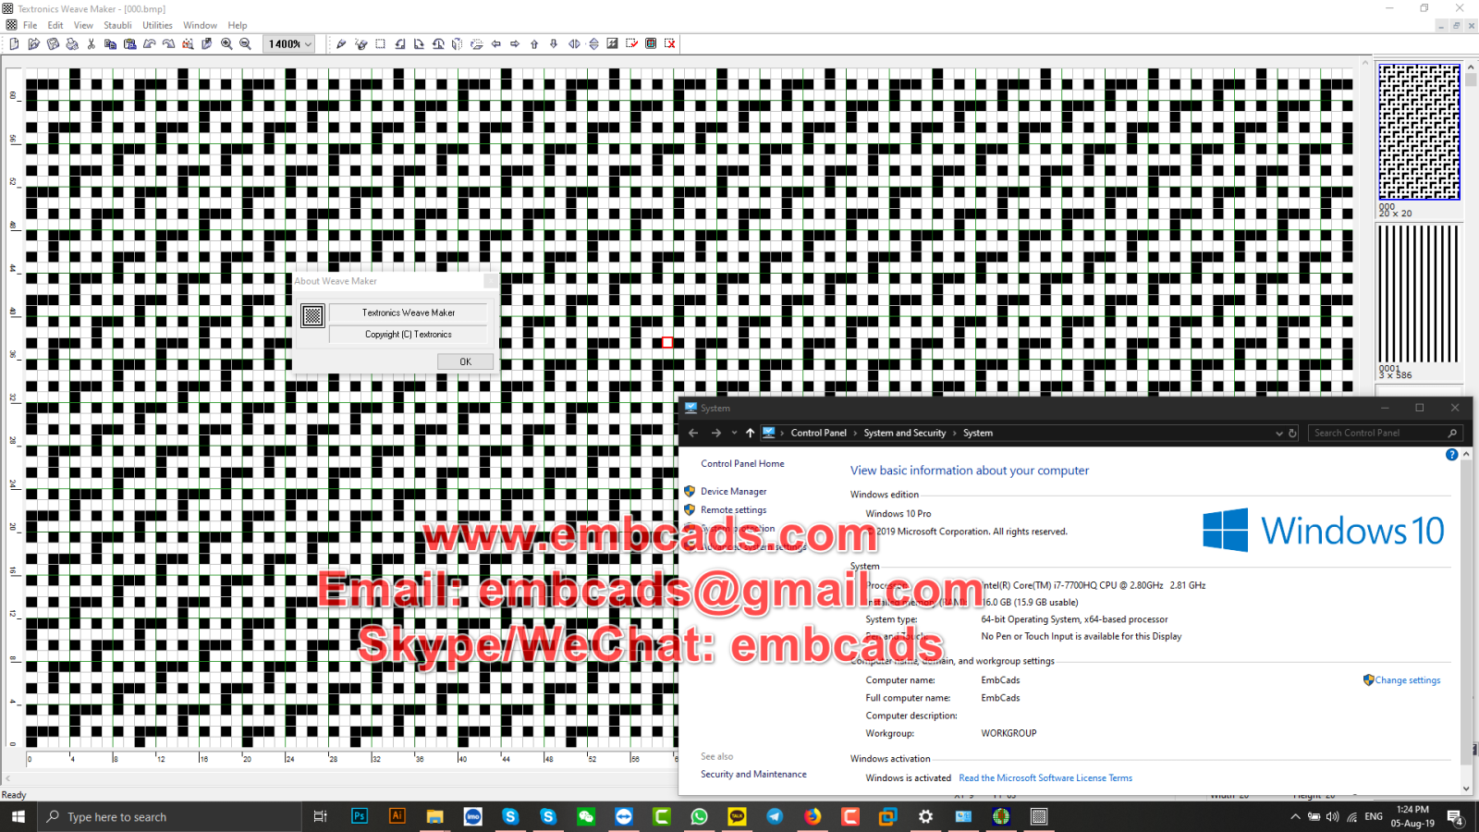
Task: Shift weave up with the up arrow icon
Action: pos(534,43)
